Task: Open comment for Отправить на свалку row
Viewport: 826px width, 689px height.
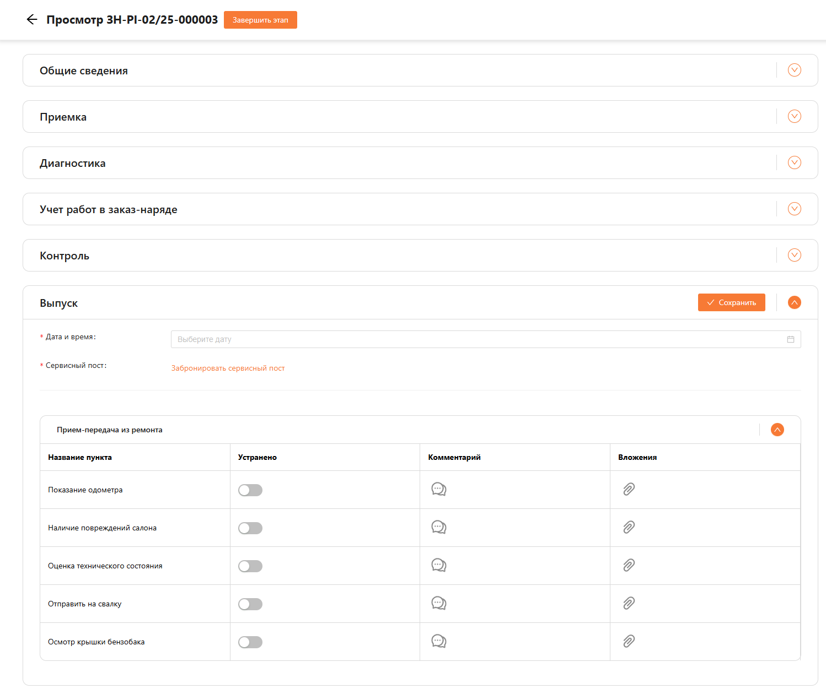Action: click(438, 603)
